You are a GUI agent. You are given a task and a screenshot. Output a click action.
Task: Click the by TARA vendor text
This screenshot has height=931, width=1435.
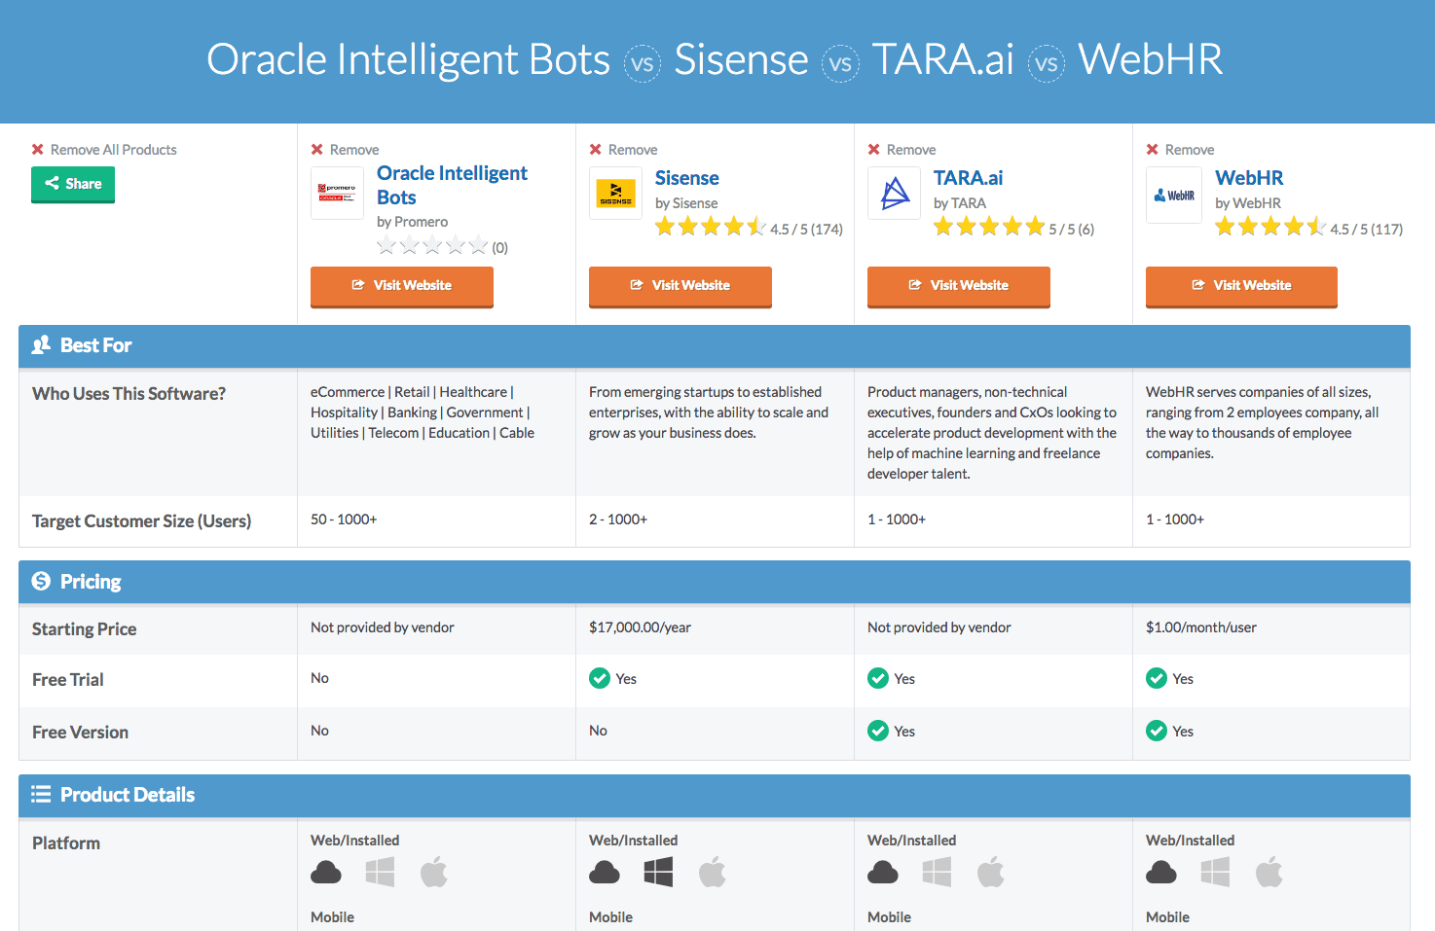[960, 203]
